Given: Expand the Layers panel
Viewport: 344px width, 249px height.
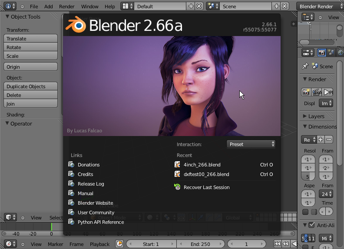Looking at the screenshot, I should click(305, 116).
